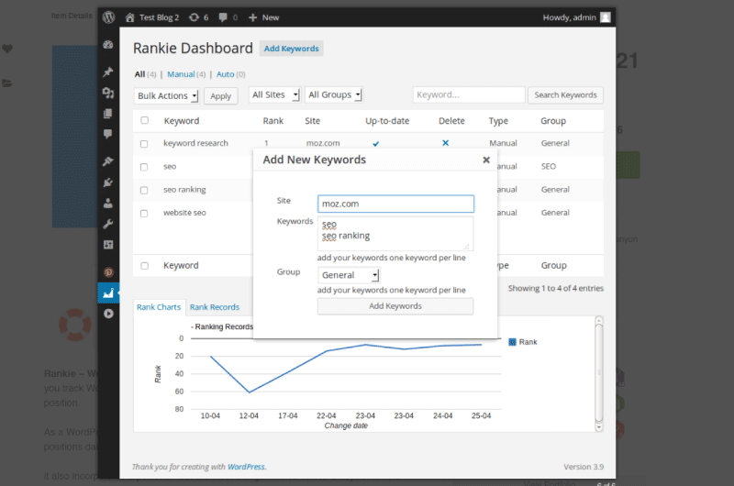
Task: Sort by Group column header at top
Action: coord(553,121)
